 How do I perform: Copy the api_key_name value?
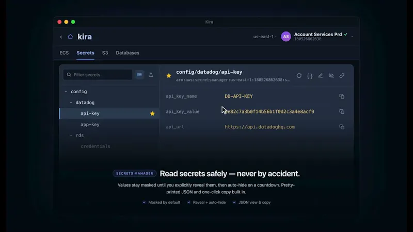[342, 96]
